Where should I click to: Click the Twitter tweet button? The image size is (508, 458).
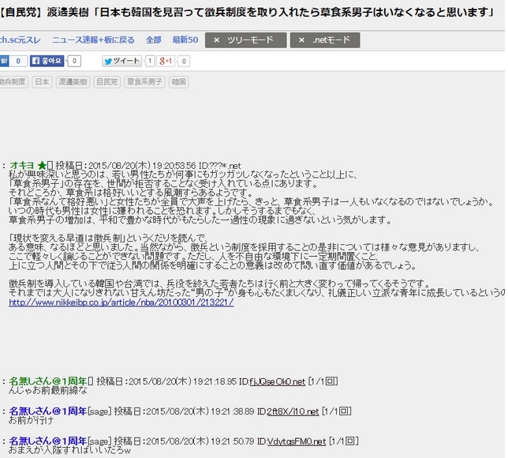point(122,61)
